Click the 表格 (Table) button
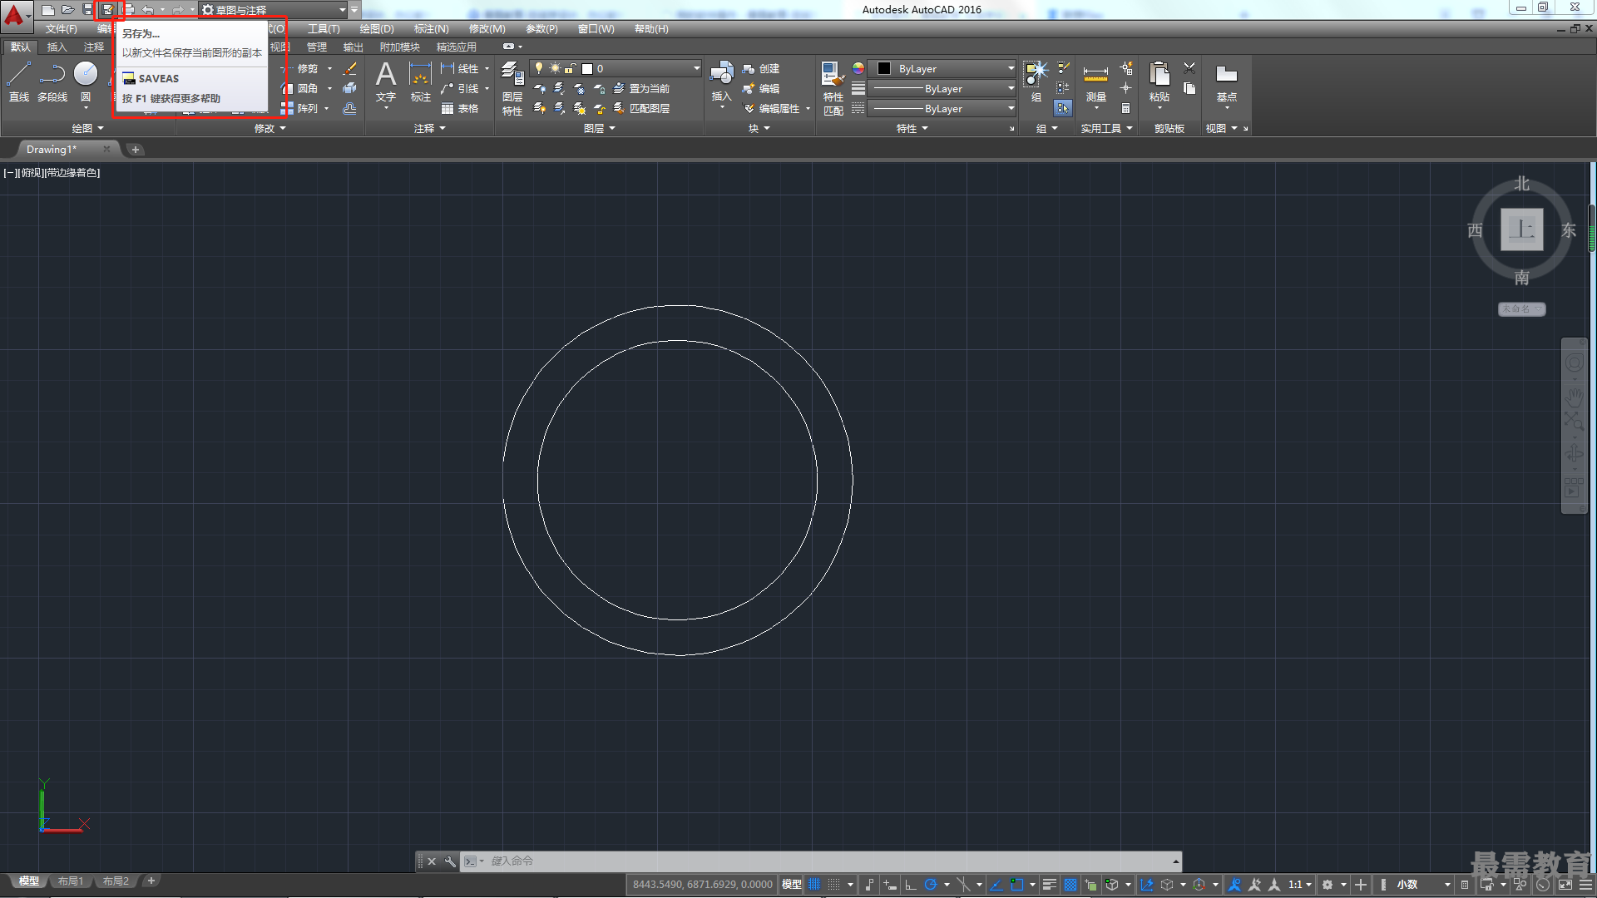 click(x=460, y=108)
